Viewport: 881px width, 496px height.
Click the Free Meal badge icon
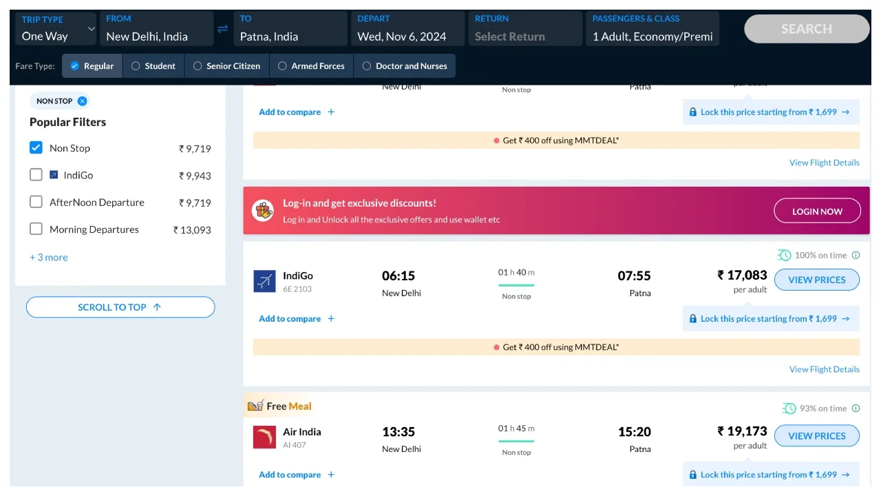pyautogui.click(x=255, y=406)
